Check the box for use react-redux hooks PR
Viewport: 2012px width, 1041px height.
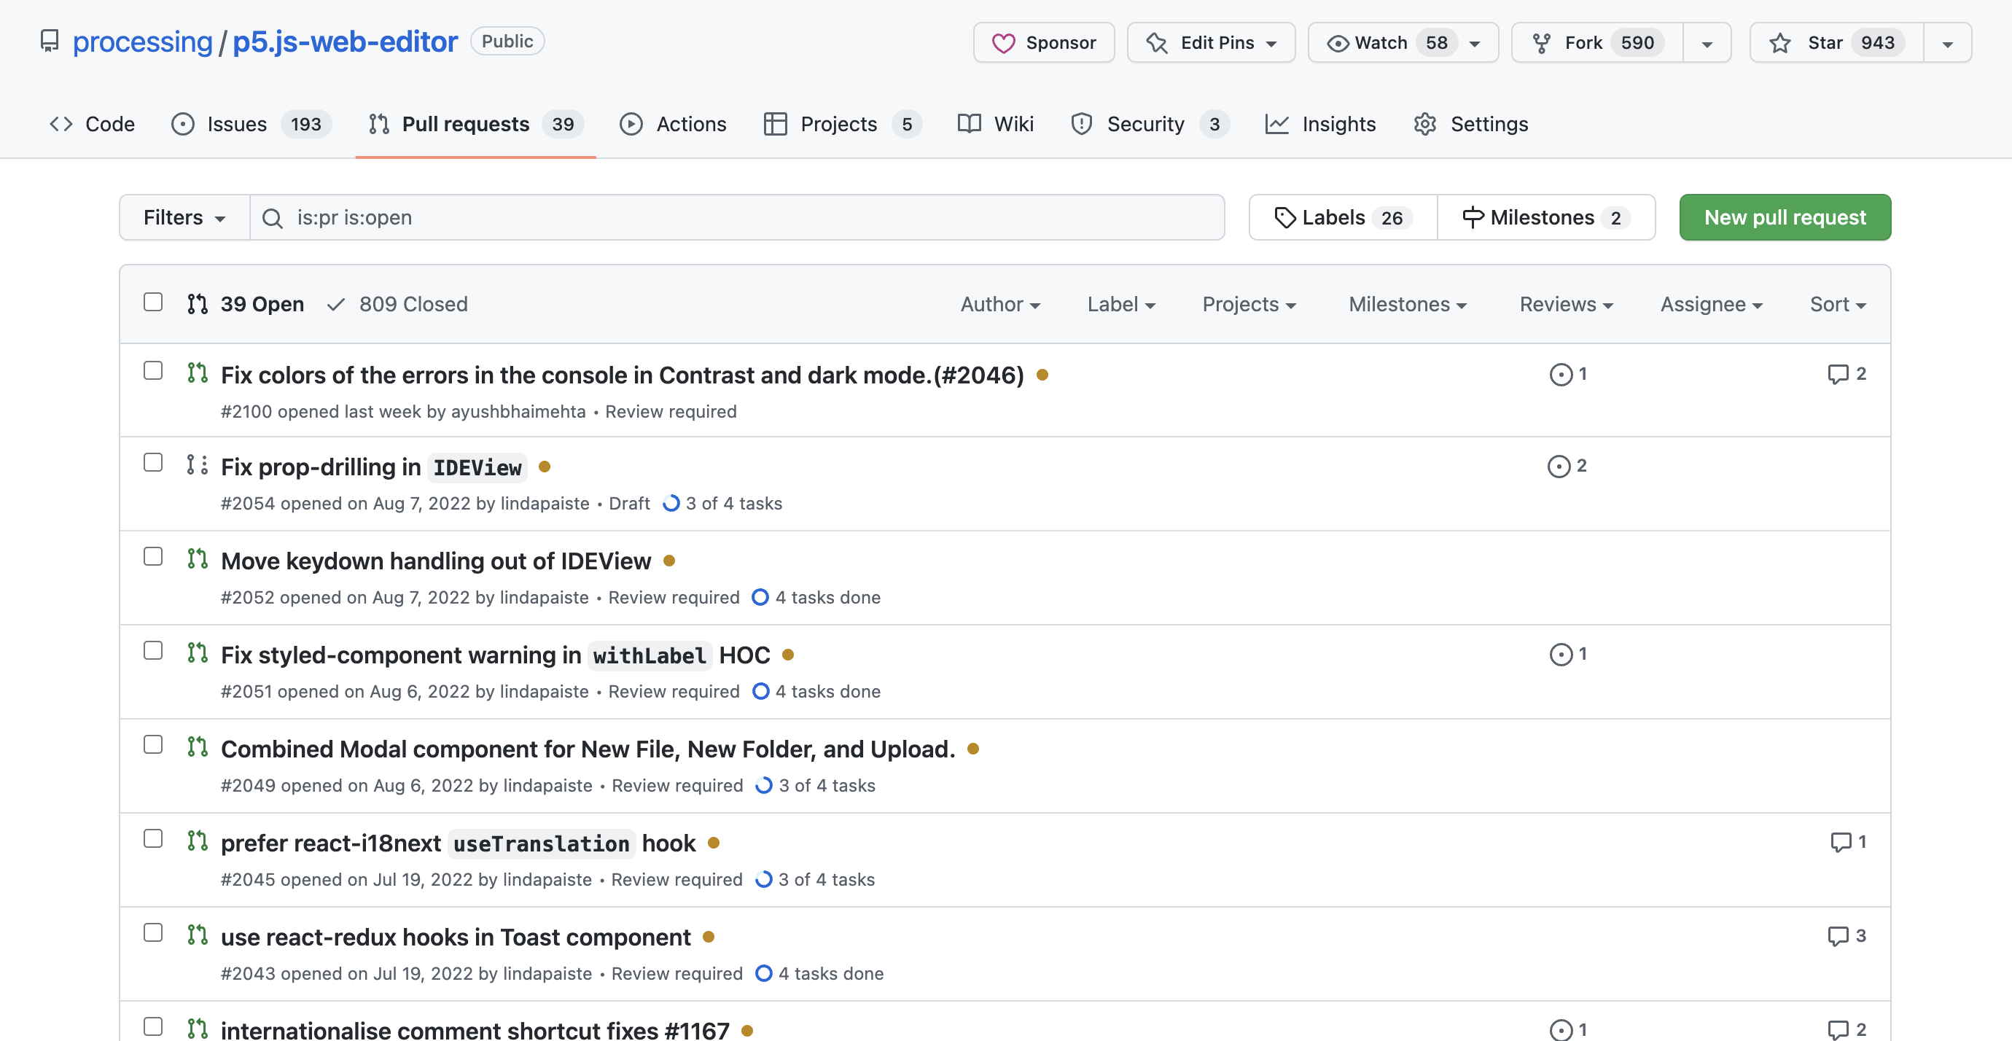(153, 933)
